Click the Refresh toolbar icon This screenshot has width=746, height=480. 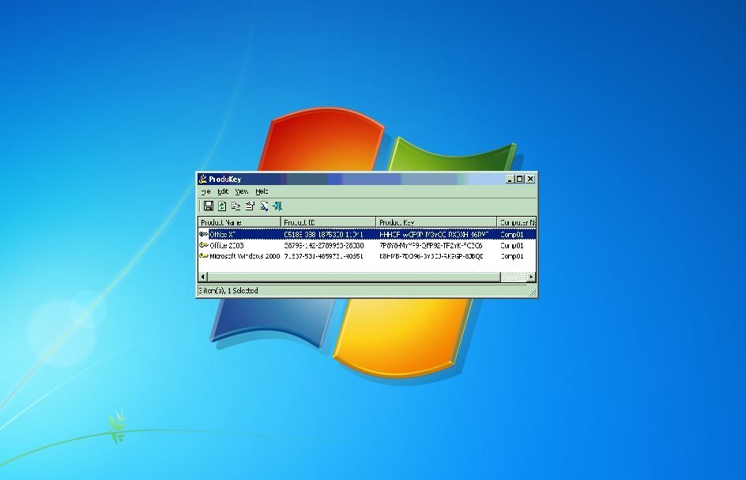pos(222,206)
